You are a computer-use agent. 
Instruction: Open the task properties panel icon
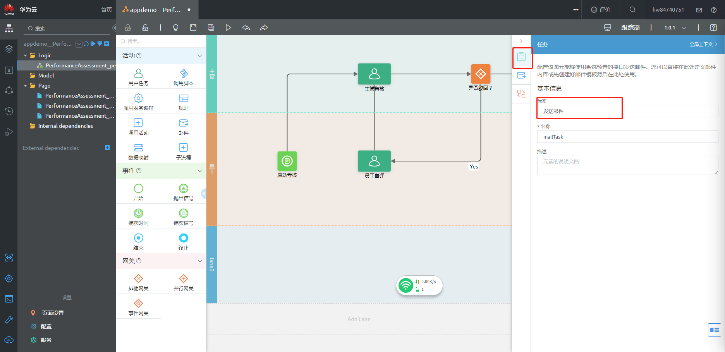pos(521,57)
